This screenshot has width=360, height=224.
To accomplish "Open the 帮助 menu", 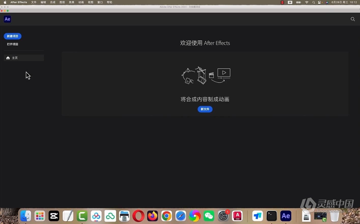I will click(109, 2).
